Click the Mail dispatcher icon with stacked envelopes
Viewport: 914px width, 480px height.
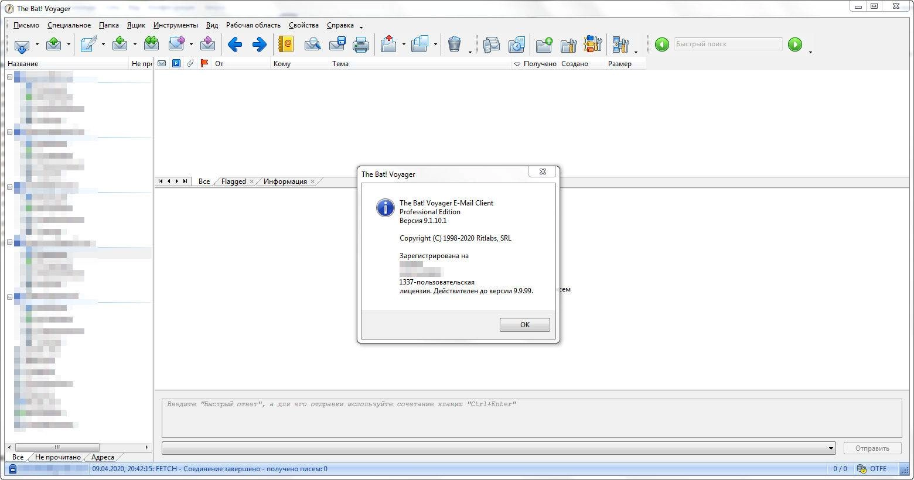[x=492, y=44]
